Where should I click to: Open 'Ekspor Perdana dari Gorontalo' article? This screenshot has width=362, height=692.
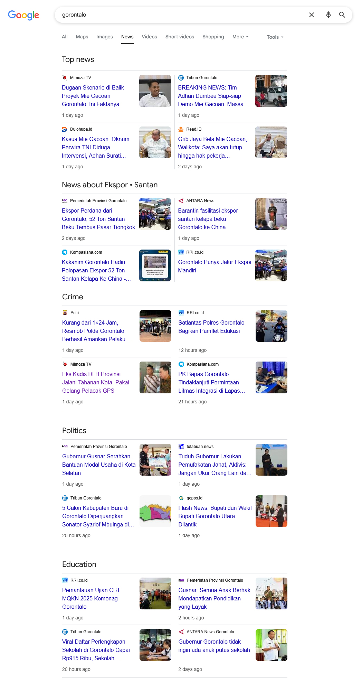[x=98, y=219]
